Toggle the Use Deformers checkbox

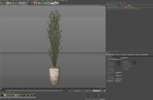tap(132, 69)
